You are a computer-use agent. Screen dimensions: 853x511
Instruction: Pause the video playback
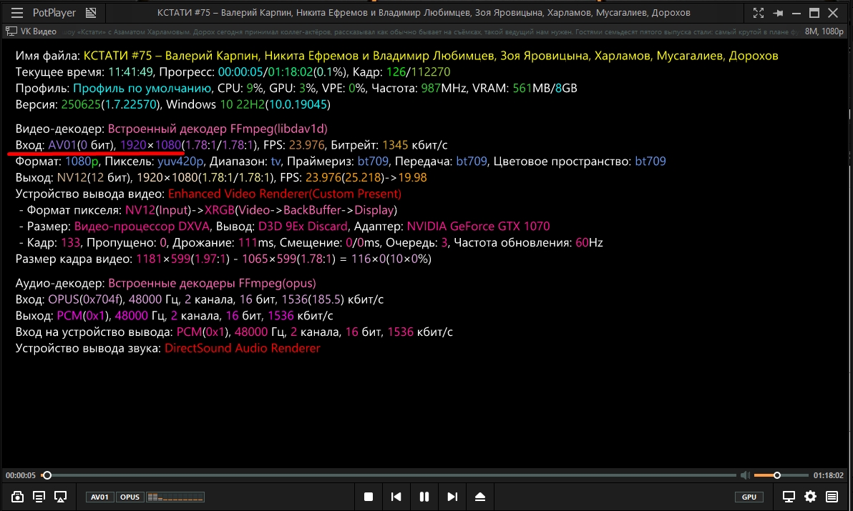point(424,497)
